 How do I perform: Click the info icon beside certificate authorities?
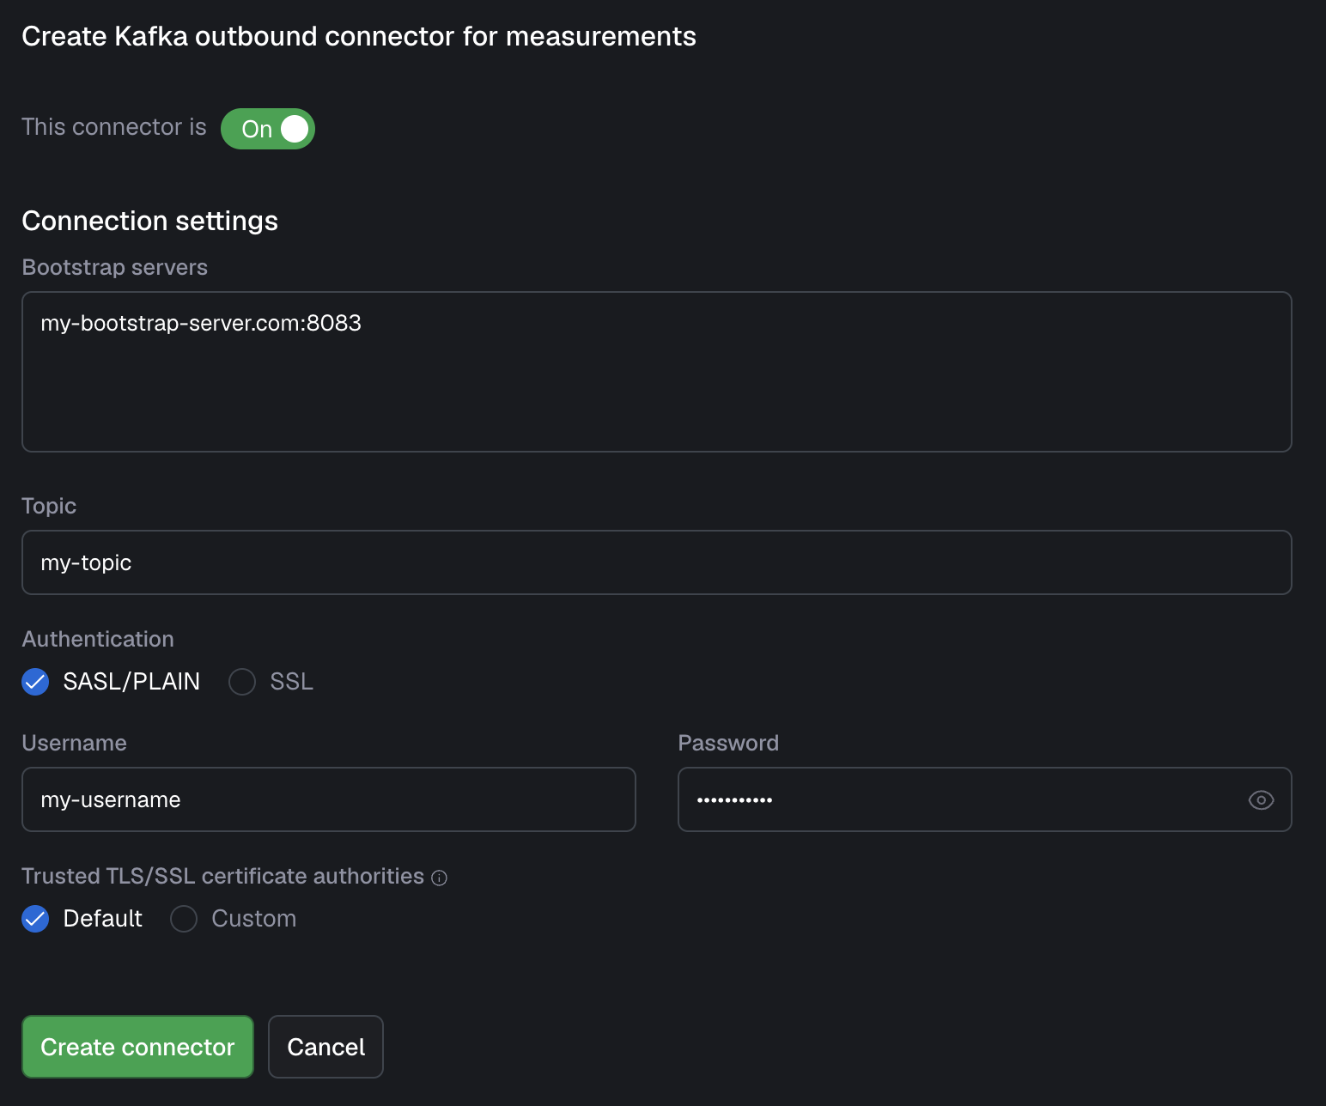439,878
